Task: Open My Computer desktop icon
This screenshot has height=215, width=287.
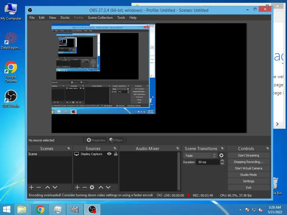Action: (x=11, y=11)
